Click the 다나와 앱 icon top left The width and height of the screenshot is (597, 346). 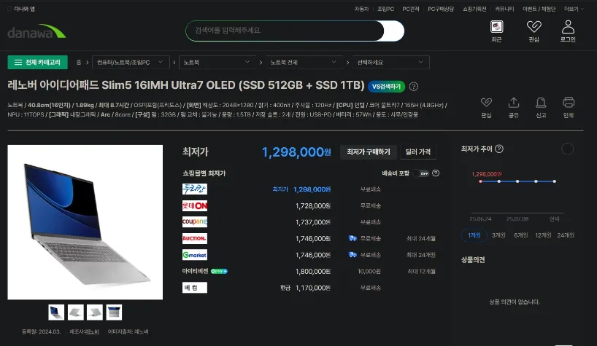click(9, 9)
